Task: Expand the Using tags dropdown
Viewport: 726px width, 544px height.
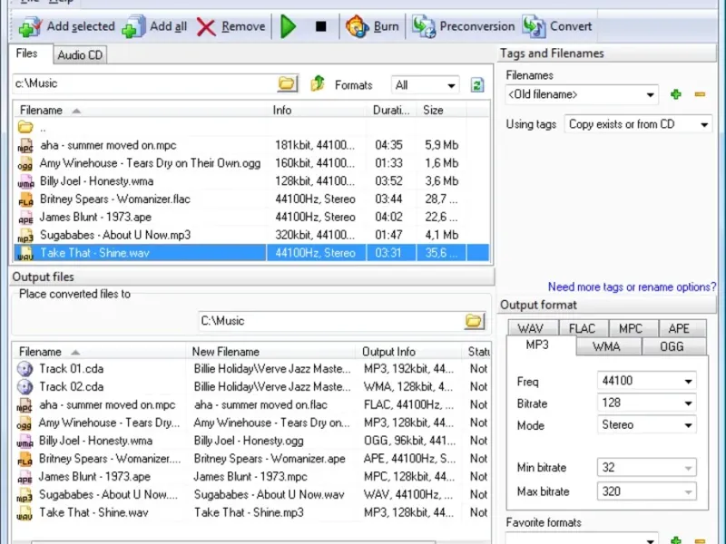Action: (x=704, y=124)
